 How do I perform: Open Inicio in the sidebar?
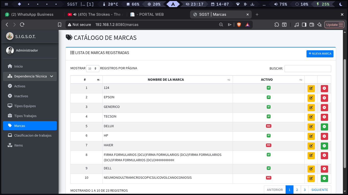[30, 66]
